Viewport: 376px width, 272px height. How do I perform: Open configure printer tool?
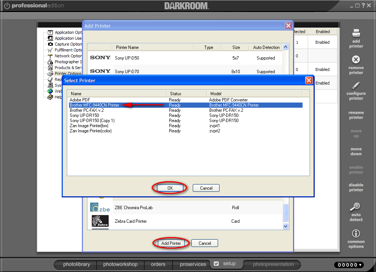(356, 86)
